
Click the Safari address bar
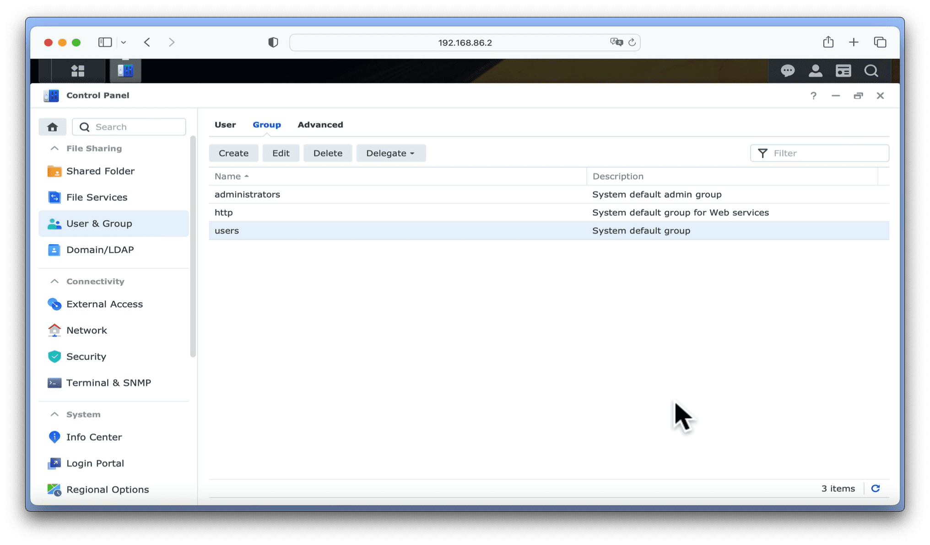(x=465, y=42)
